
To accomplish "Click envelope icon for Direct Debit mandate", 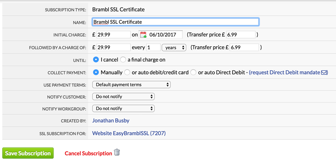I will (324, 72).
